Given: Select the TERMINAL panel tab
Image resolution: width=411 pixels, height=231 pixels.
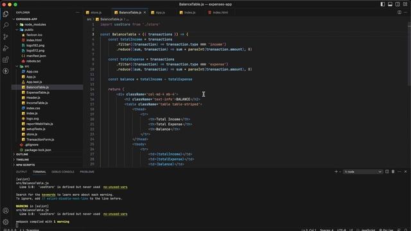Looking at the screenshot, I should tap(39, 172).
